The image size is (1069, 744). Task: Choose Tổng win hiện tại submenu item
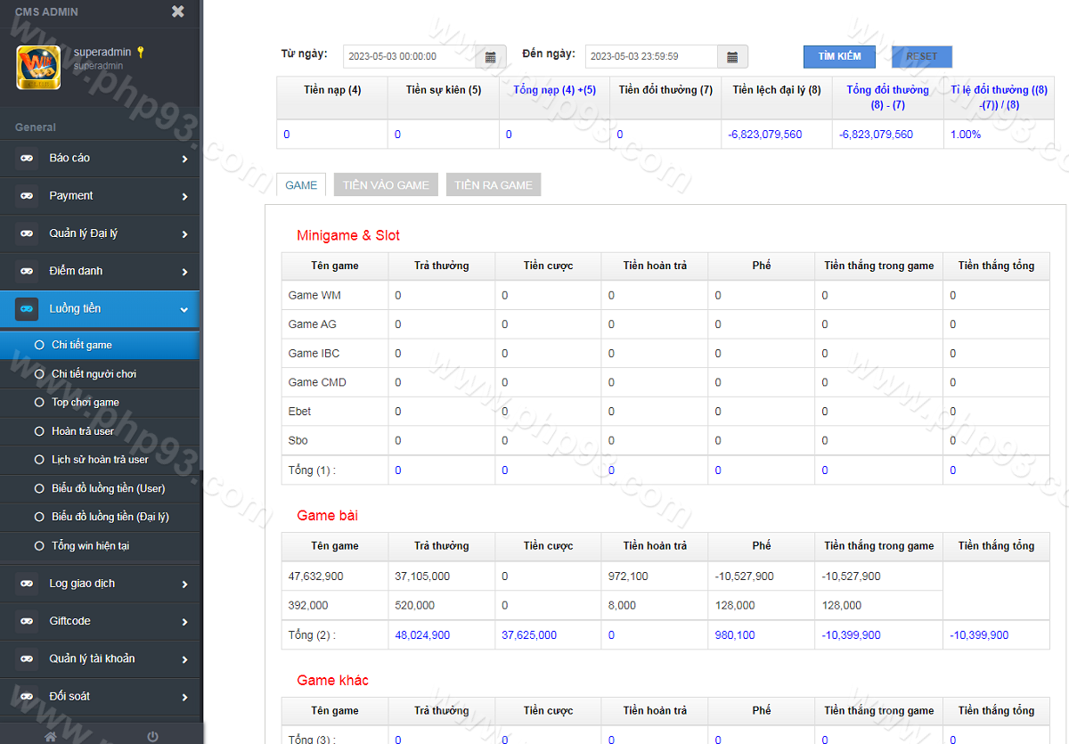pos(90,546)
